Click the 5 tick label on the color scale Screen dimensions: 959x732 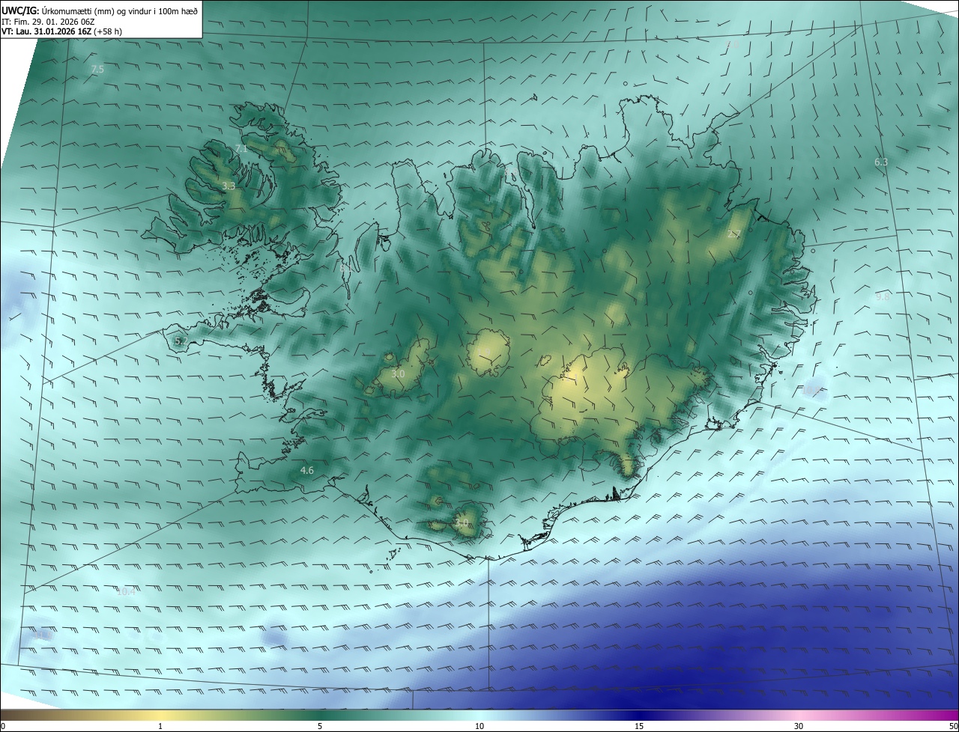click(x=320, y=726)
